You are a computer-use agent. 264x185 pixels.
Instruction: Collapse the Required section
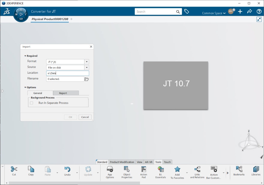tap(25, 56)
